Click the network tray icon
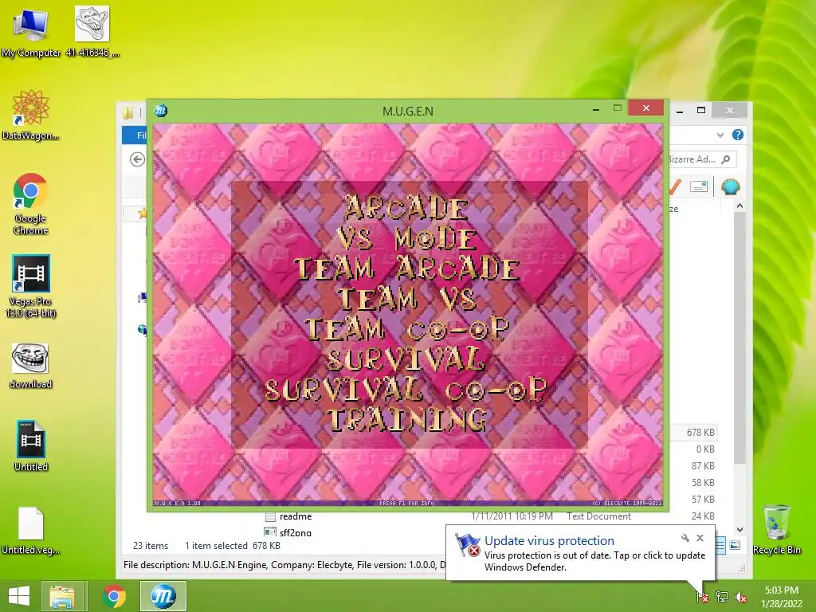The image size is (816, 612). click(721, 596)
